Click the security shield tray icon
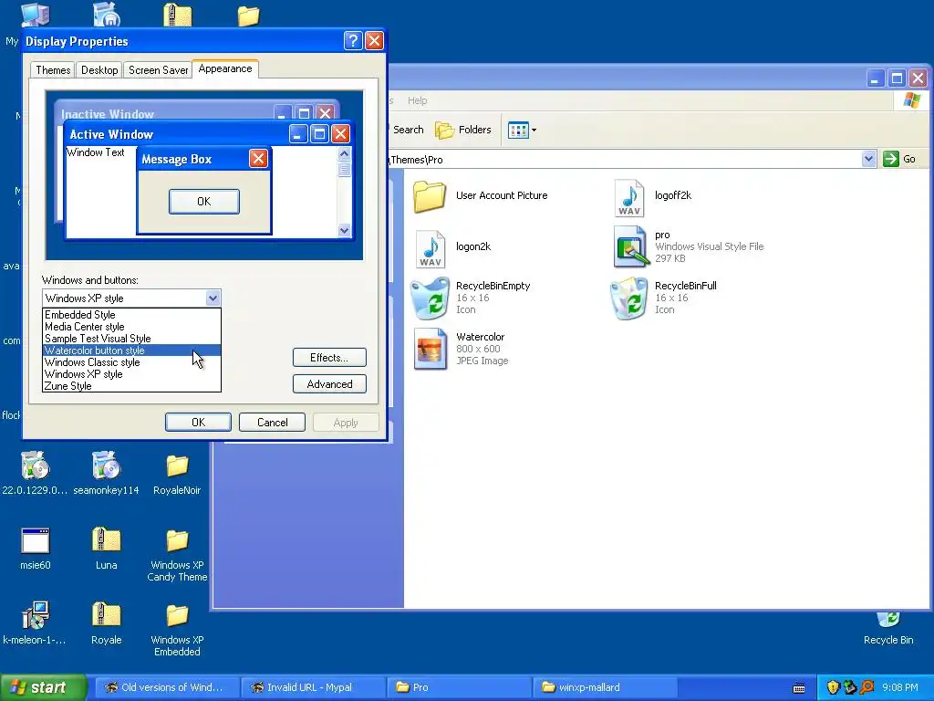This screenshot has width=934, height=701. pyautogui.click(x=833, y=687)
